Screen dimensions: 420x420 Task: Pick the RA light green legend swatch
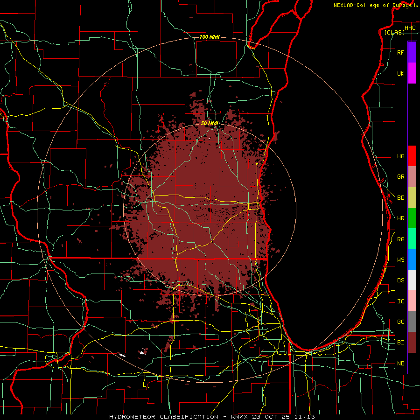coord(412,239)
